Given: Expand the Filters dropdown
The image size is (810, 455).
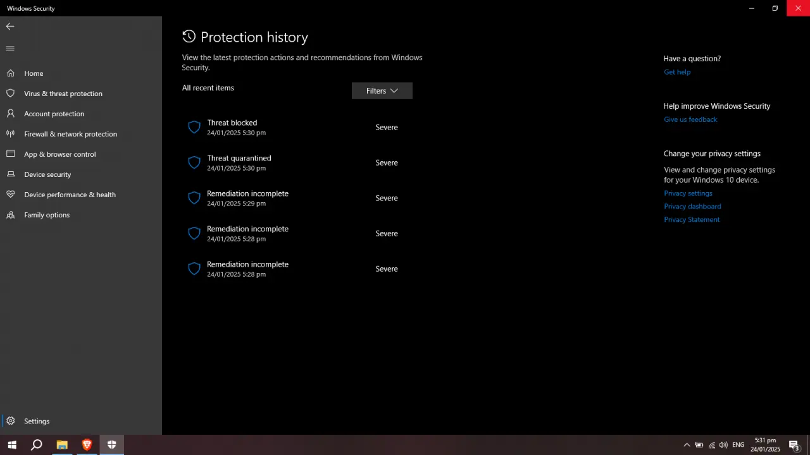Looking at the screenshot, I should (x=382, y=91).
